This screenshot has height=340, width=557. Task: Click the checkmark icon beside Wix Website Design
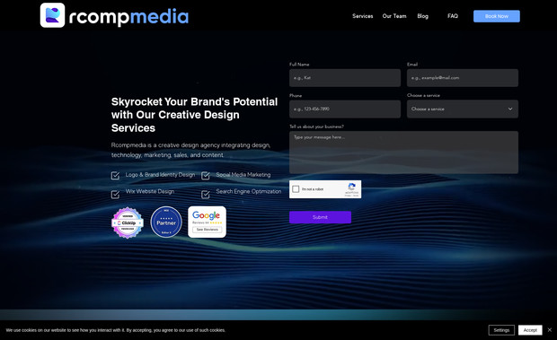(x=116, y=195)
